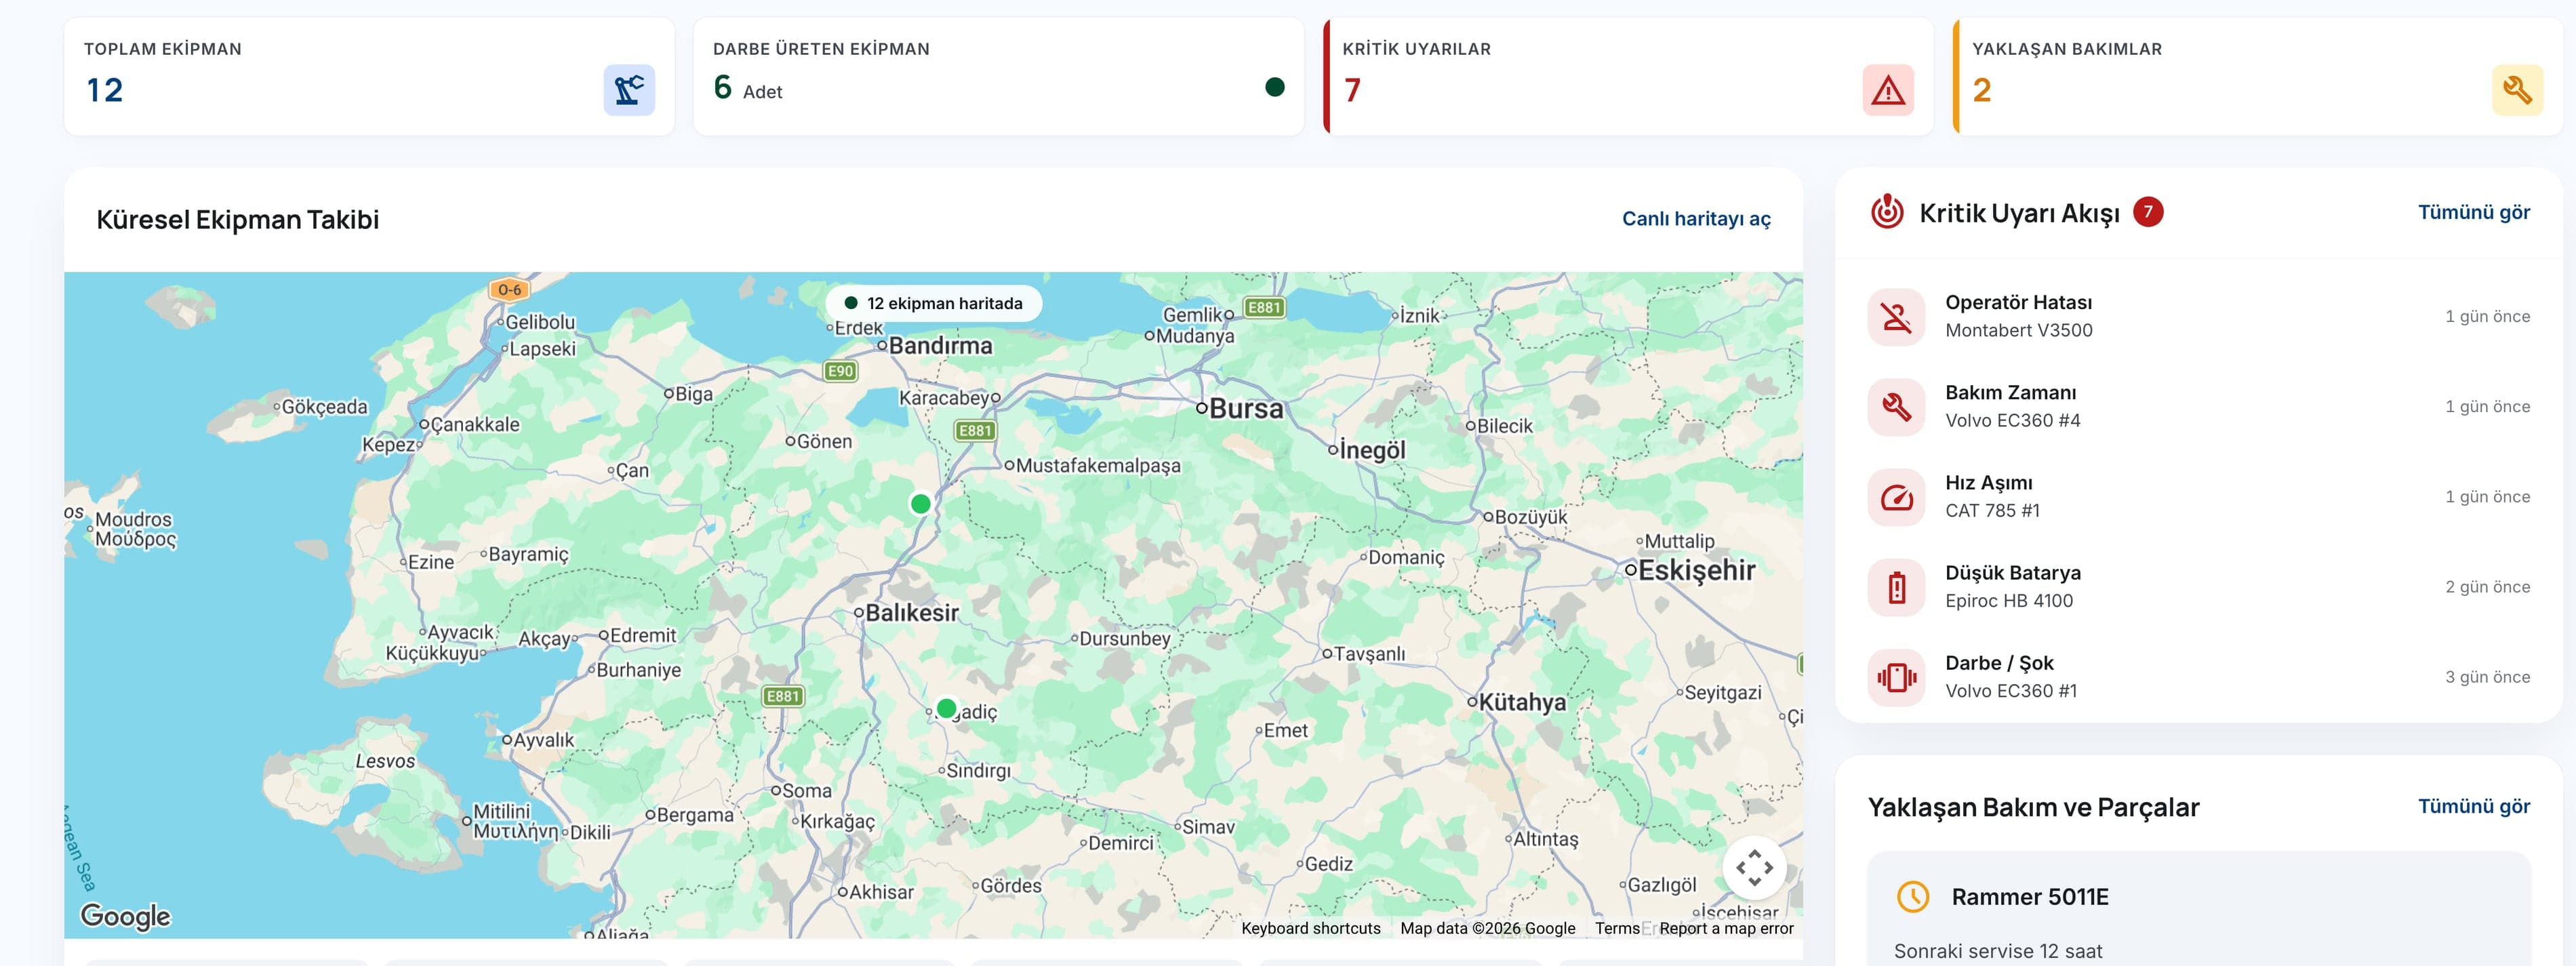This screenshot has height=966, width=2576.
Task: Click the red warning triangle icon
Action: click(1888, 90)
